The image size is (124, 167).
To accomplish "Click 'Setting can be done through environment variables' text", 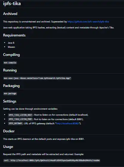I will point(30,109).
